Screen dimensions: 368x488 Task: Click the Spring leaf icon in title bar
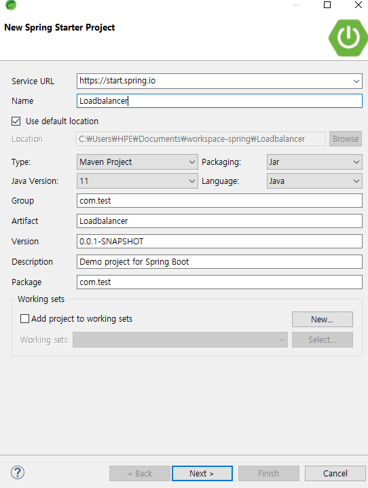coord(11,5)
